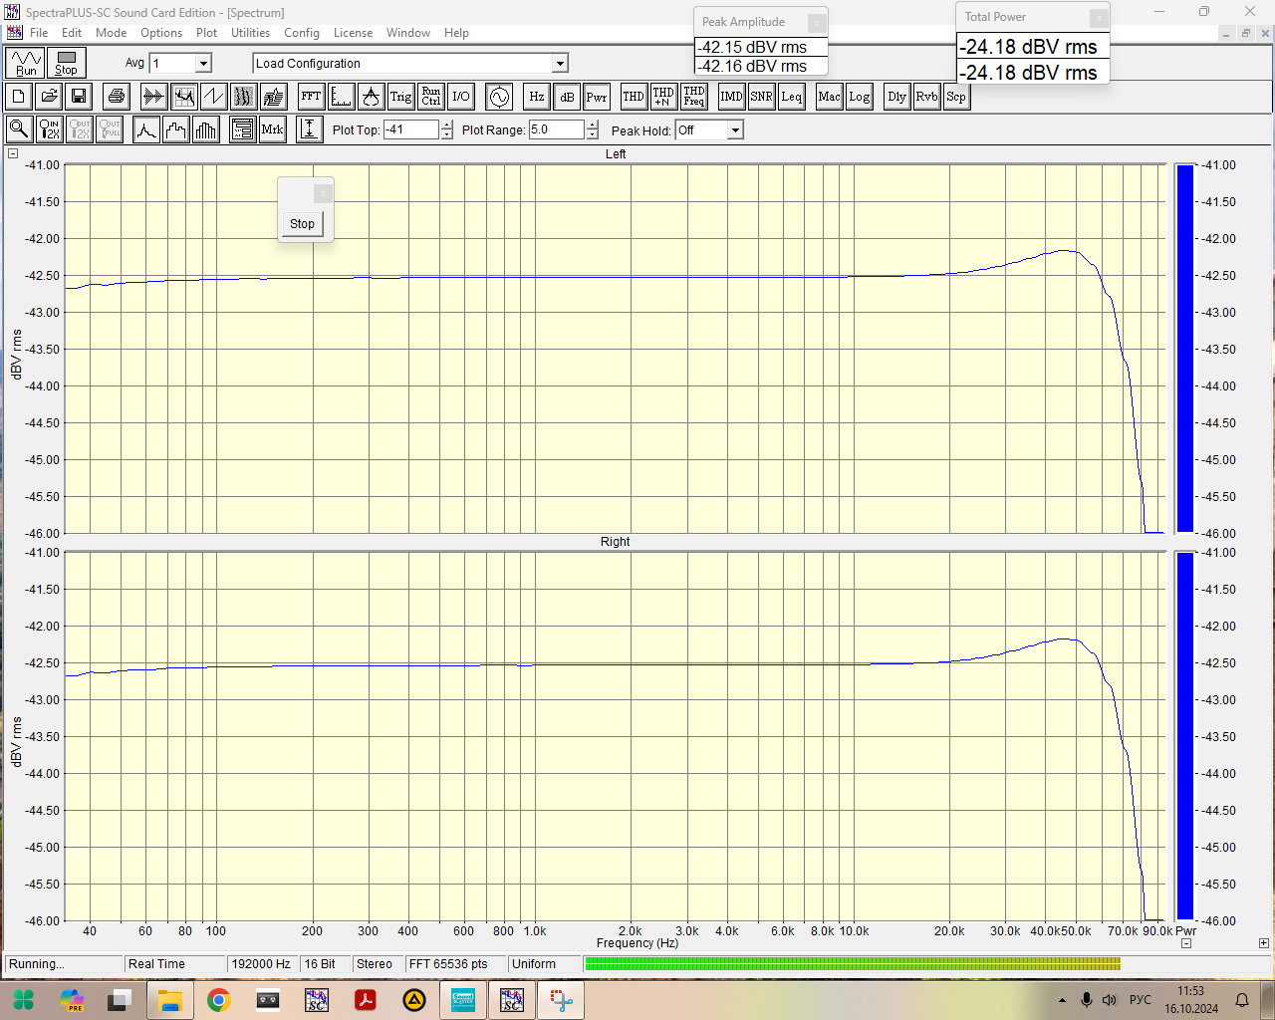Click the Left channel blue power bar
Viewport: 1275px width, 1020px height.
tap(1184, 349)
